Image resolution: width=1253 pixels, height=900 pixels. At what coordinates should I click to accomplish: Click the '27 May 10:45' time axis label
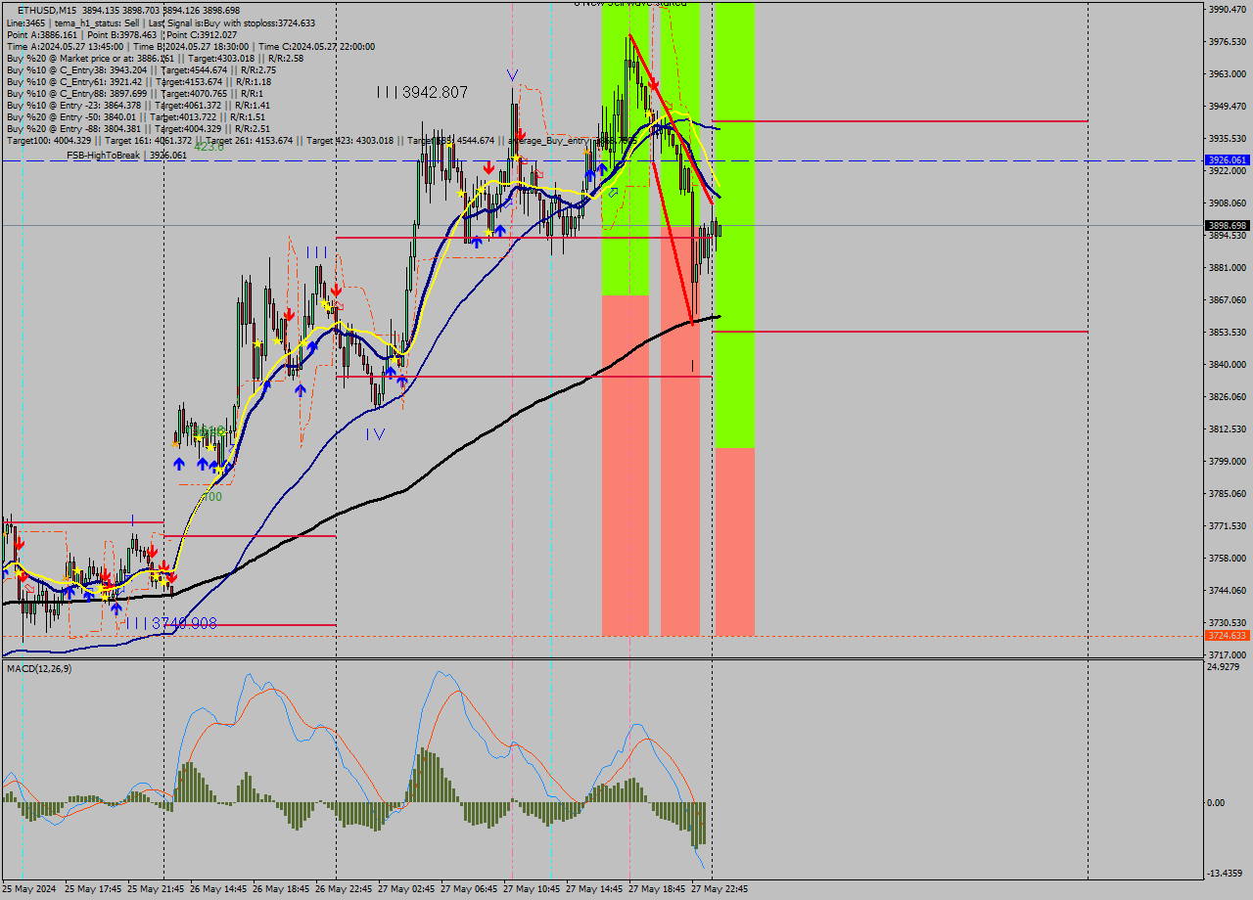click(533, 889)
